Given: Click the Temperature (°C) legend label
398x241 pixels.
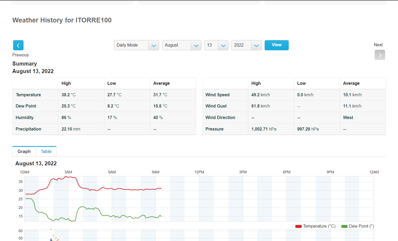Looking at the screenshot, I should (x=319, y=226).
